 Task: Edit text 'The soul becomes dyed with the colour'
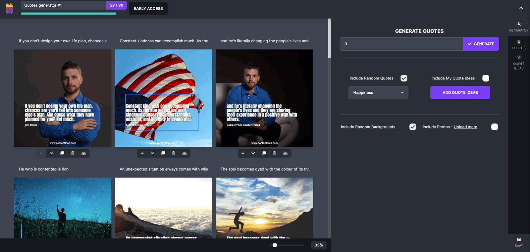click(x=264, y=169)
